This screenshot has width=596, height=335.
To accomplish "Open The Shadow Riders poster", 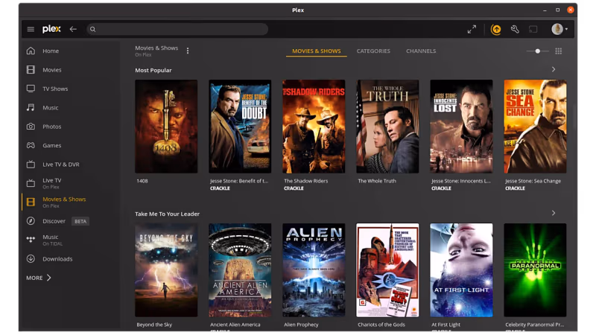I will click(x=314, y=127).
